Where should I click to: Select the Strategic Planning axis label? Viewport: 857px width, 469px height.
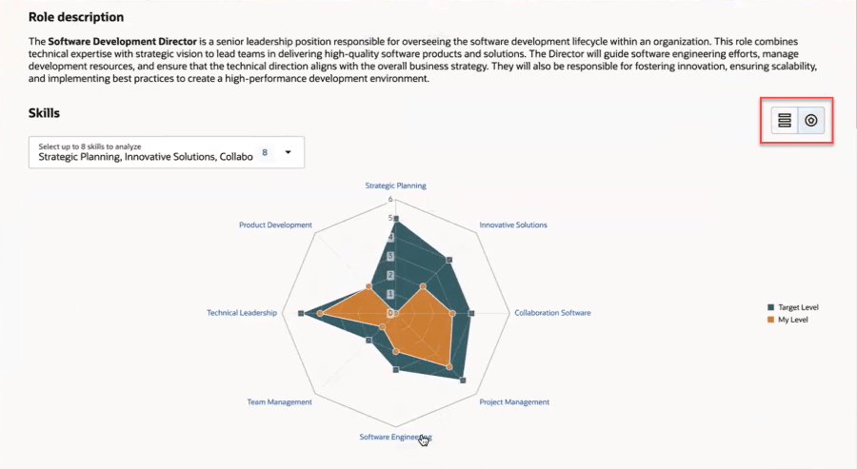(x=396, y=186)
